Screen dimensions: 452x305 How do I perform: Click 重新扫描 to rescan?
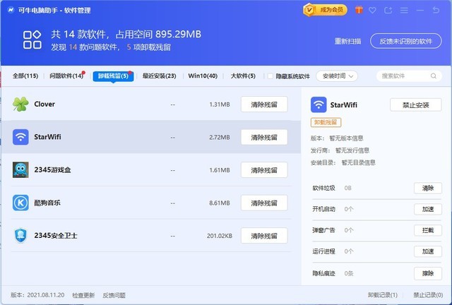tap(347, 41)
